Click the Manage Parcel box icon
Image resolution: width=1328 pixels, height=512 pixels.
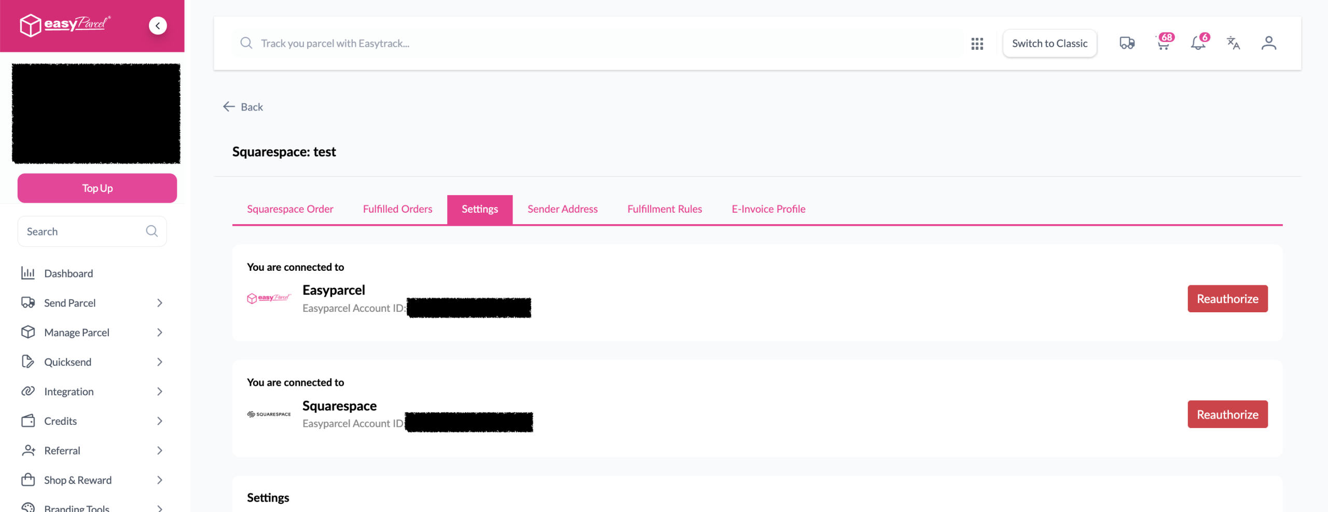pyautogui.click(x=28, y=332)
